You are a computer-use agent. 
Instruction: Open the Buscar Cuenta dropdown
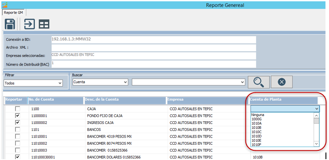[100, 82]
